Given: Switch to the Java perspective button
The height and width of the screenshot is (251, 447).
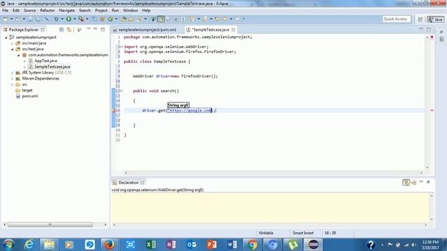Looking at the screenshot, I should (435, 20).
